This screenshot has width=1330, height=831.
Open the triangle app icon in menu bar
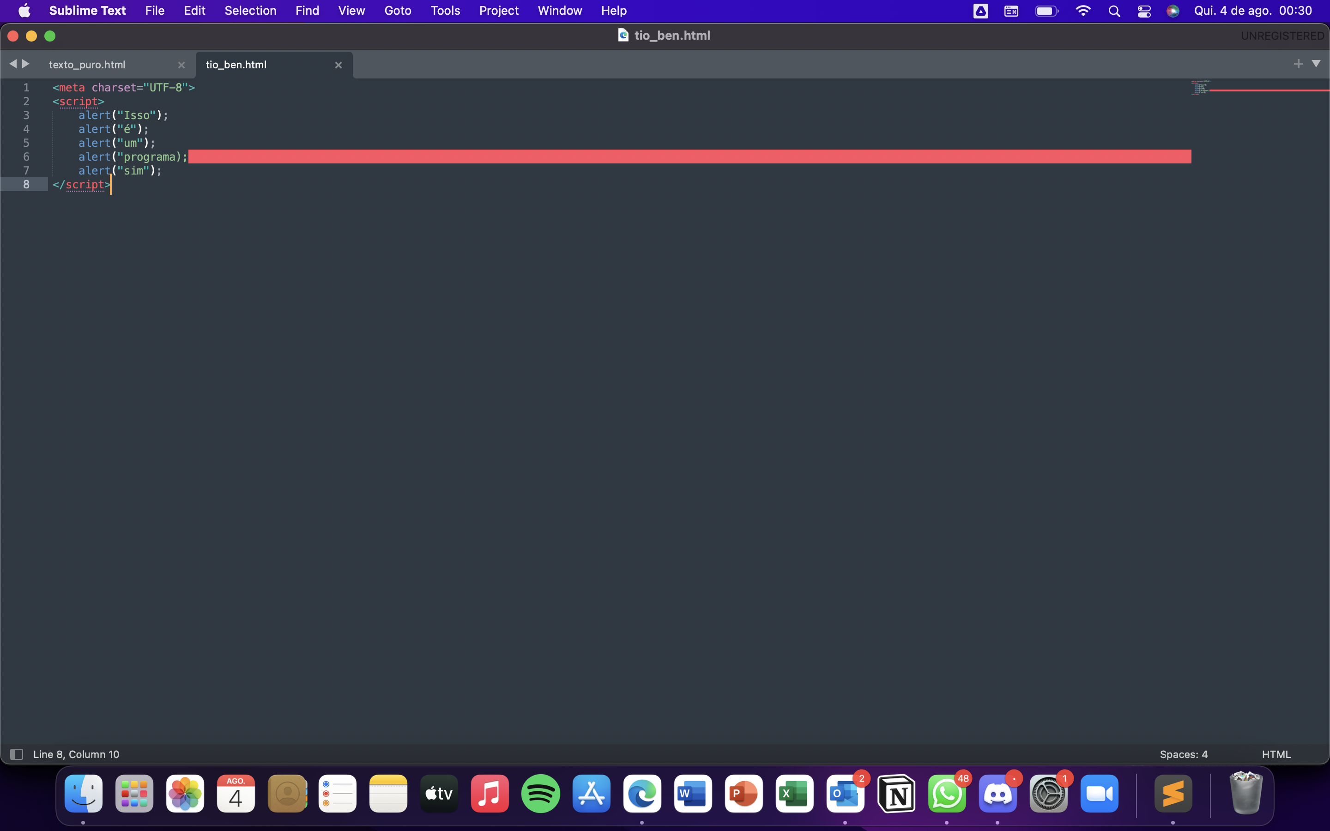click(x=980, y=11)
